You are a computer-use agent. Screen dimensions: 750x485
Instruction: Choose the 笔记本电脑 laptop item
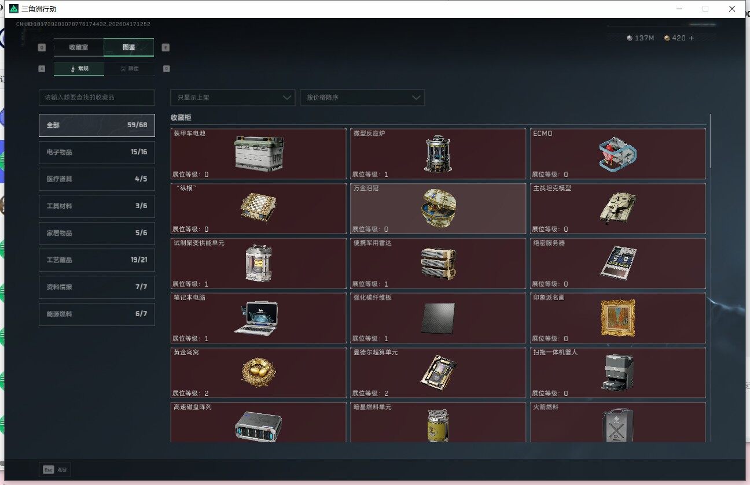click(258, 317)
